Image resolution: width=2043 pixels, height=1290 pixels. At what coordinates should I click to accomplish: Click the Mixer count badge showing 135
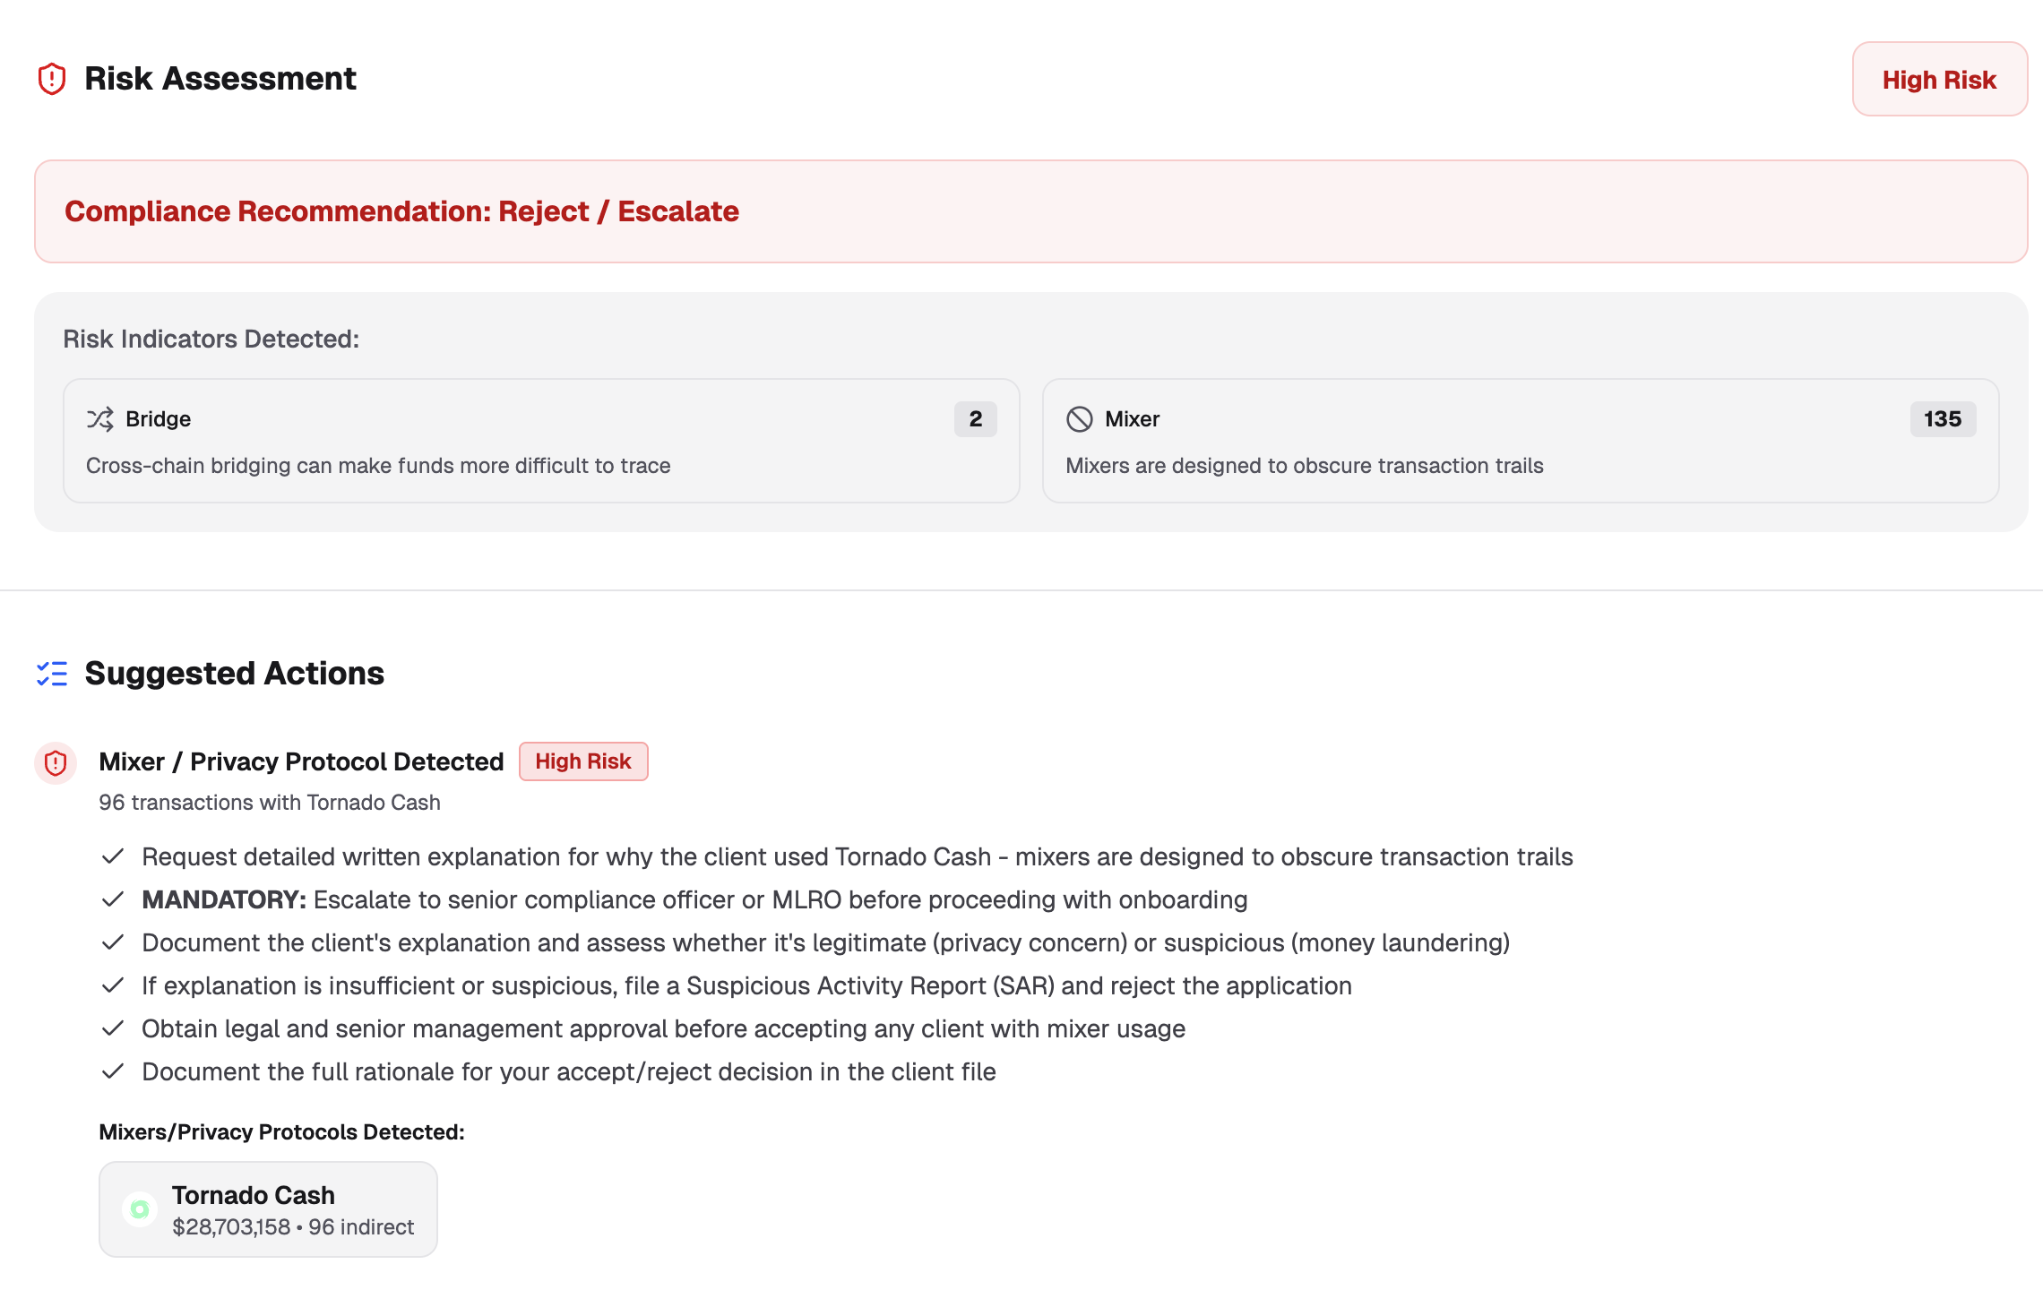coord(1943,419)
